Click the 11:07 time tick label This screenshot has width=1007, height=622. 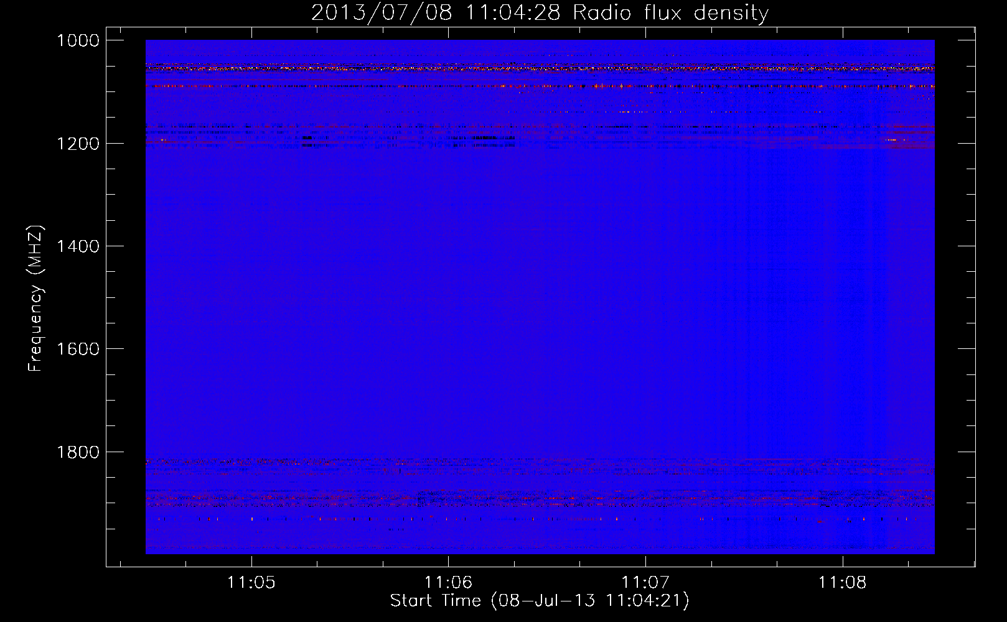[645, 582]
